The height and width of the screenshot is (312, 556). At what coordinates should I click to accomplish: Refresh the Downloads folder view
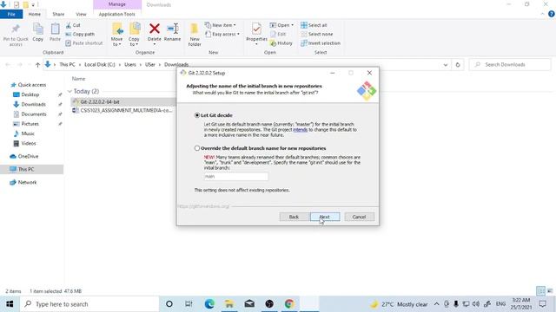click(x=458, y=65)
